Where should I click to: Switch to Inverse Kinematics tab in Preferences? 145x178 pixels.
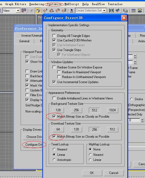coord(28,36)
